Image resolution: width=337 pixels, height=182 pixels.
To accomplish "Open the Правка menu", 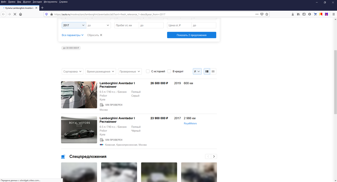I will tap(12, 2).
